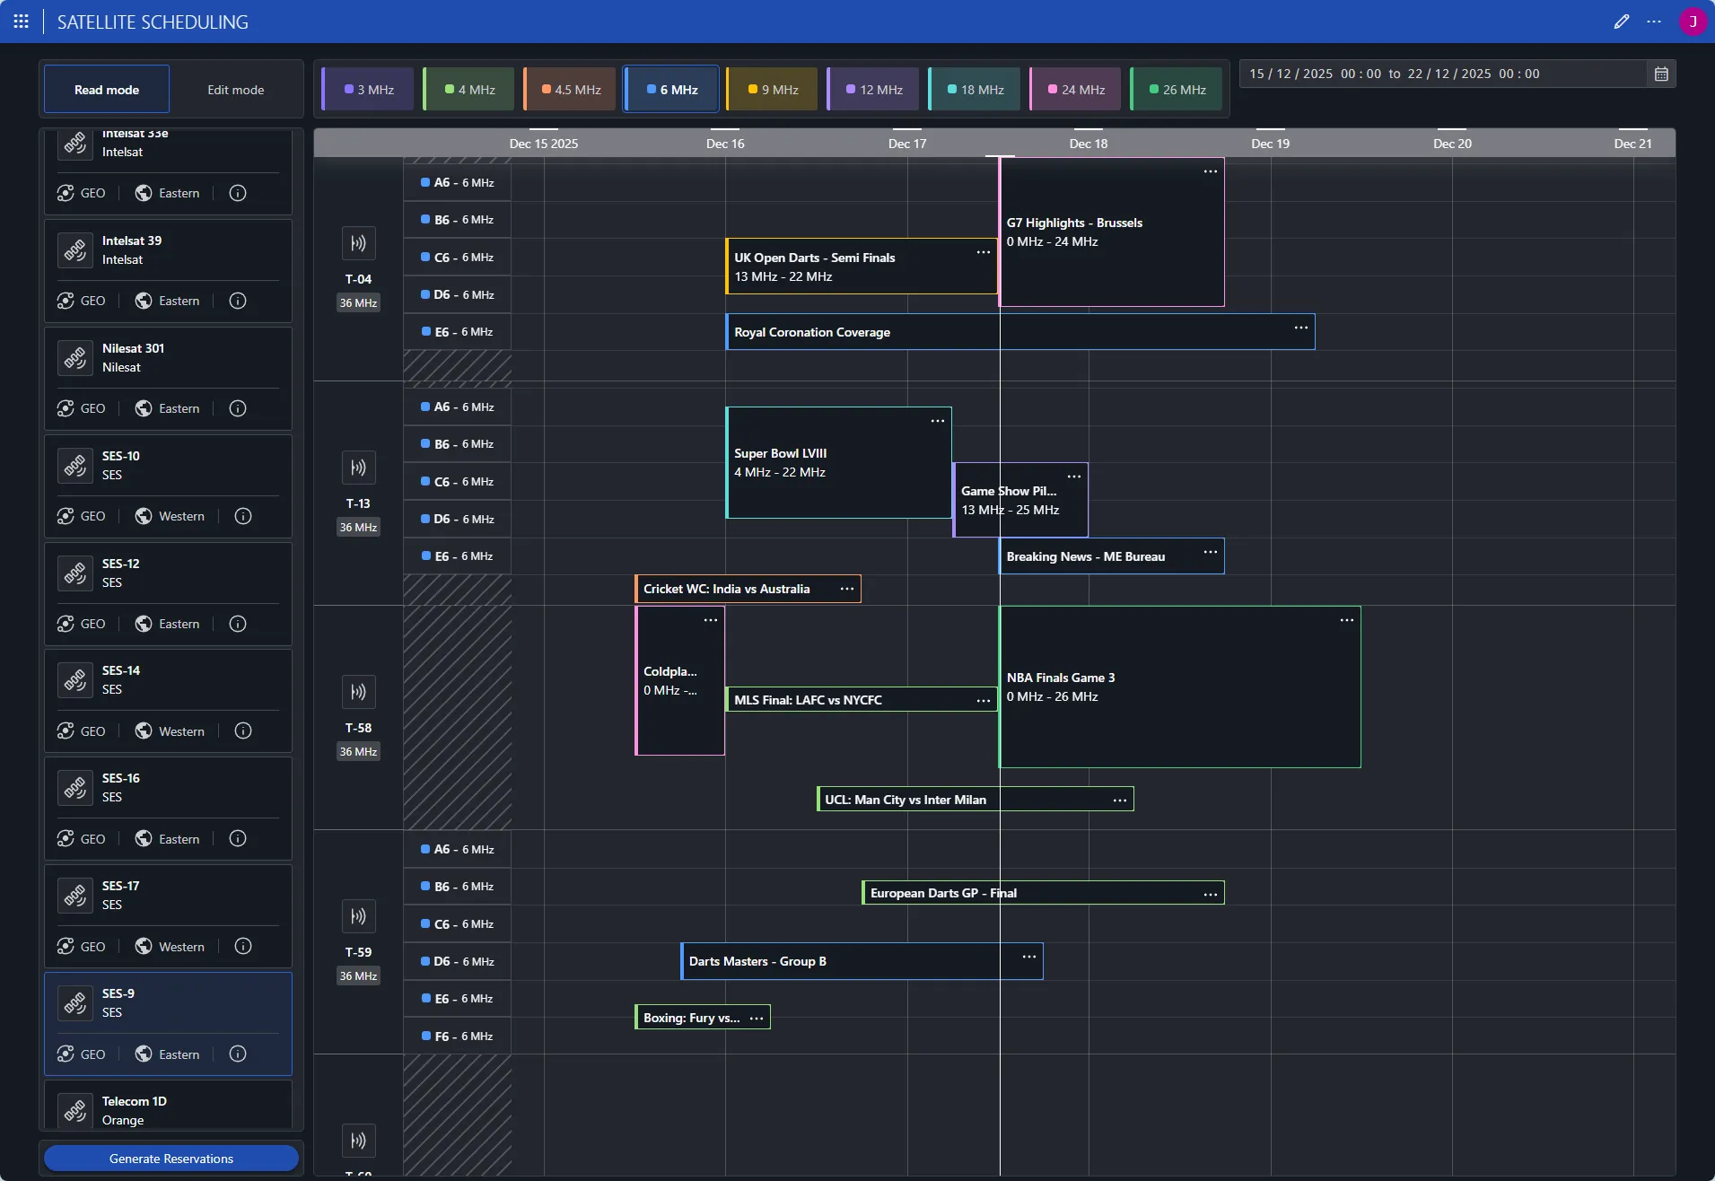The width and height of the screenshot is (1715, 1181).
Task: Open the Game Show Pilot booking block
Action: [x=1020, y=500]
